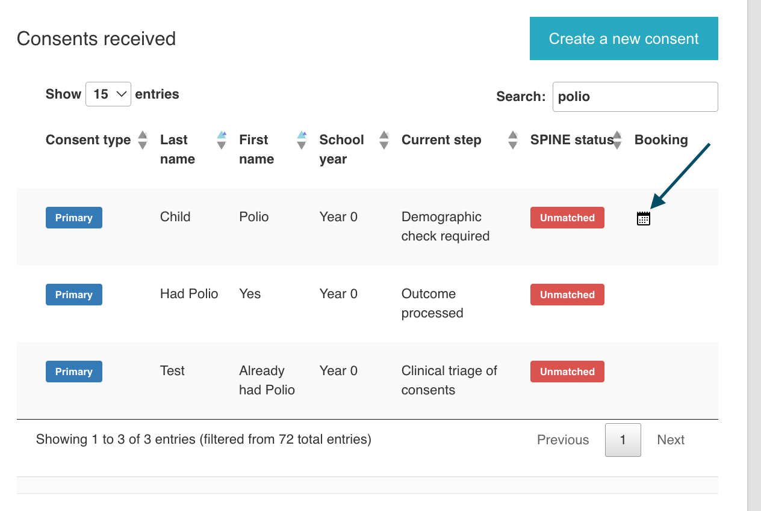
Task: Sort table by SPINE status arrows
Action: click(x=617, y=140)
